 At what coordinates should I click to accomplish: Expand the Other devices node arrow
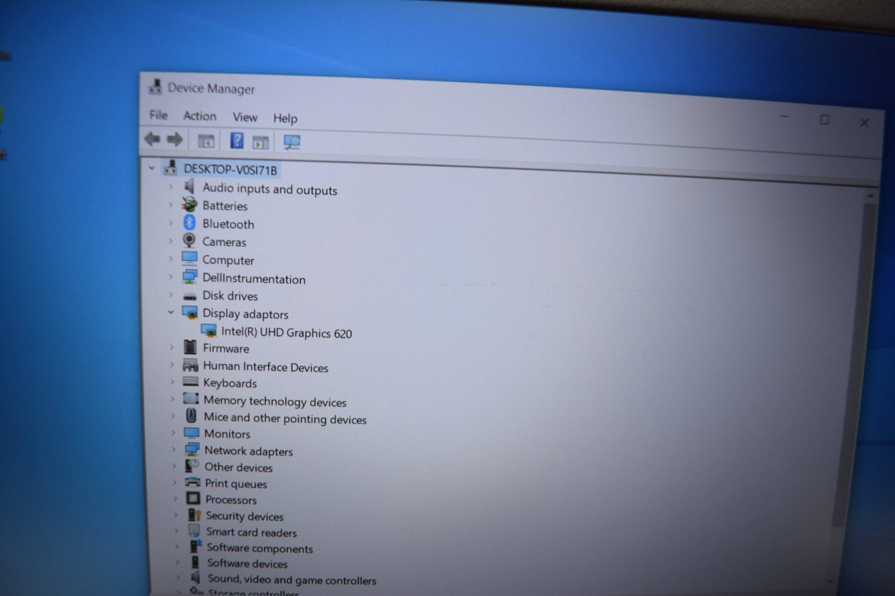174,466
